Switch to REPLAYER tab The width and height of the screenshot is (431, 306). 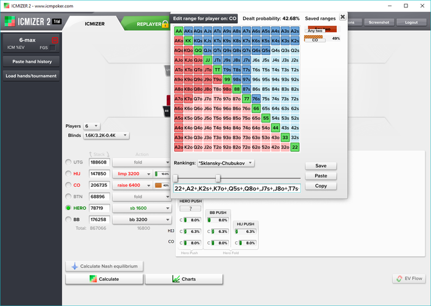[149, 24]
